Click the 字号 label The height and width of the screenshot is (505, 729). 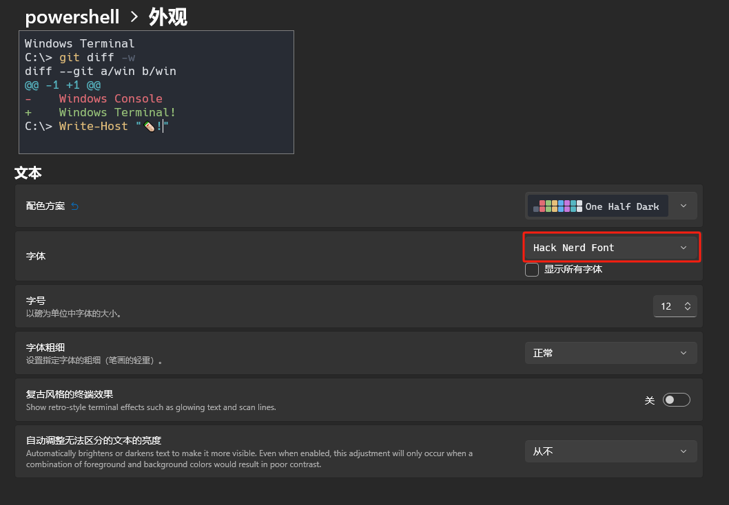tap(35, 301)
